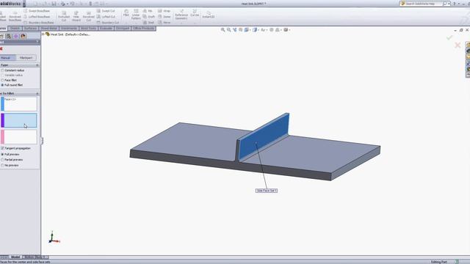Select the Swept Cut tool
This screenshot has height=264, width=470.
106,11
